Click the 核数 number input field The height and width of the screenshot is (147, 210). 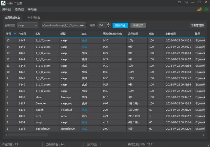point(102,25)
